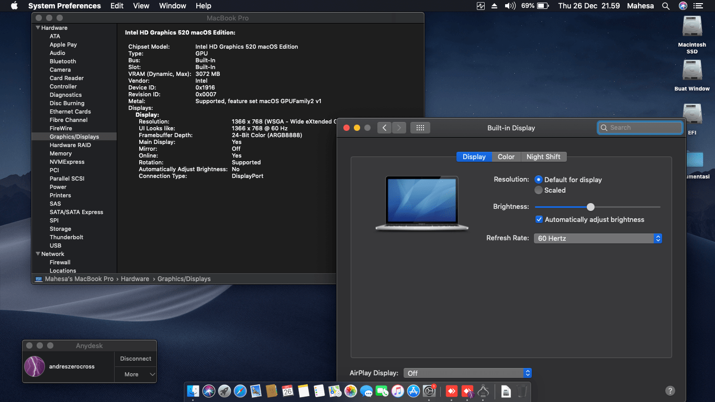The image size is (715, 402).
Task: Open iTunes music note icon in dock
Action: click(x=398, y=390)
